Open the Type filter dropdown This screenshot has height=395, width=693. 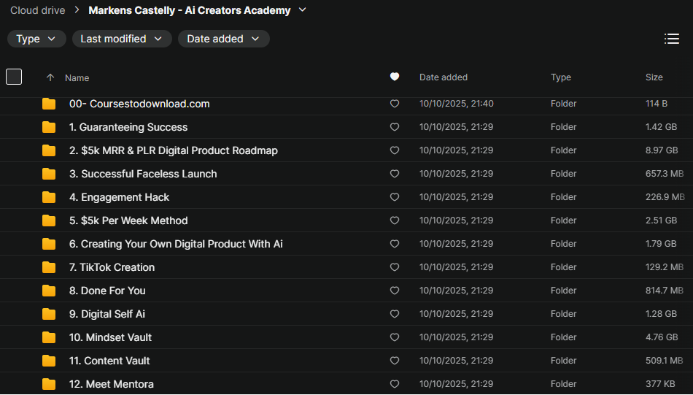pyautogui.click(x=36, y=39)
